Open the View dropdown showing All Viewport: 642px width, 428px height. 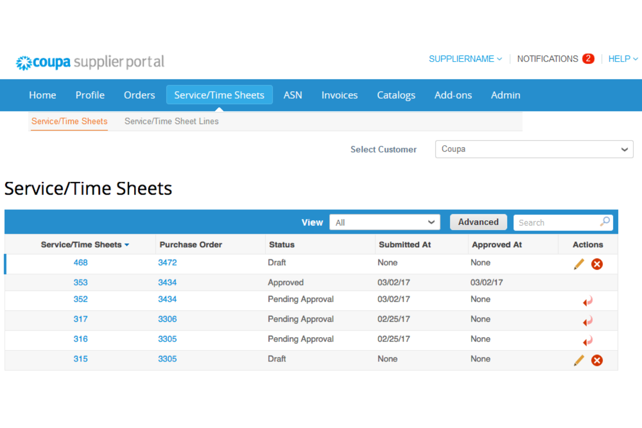pos(384,222)
